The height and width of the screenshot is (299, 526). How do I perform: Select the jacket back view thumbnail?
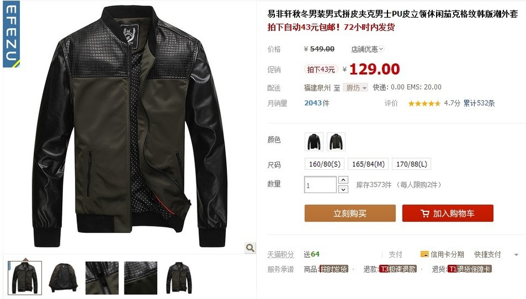[63, 278]
